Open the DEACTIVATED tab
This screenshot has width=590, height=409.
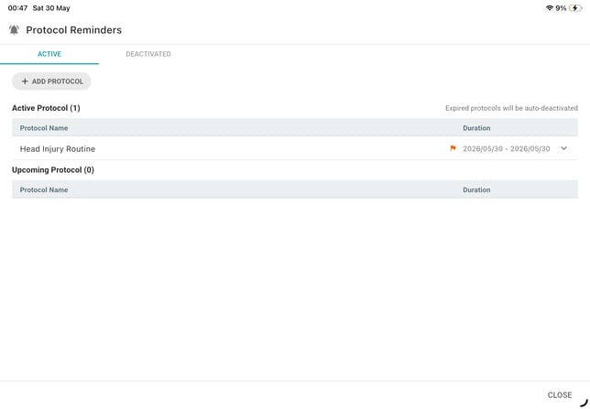coord(148,54)
